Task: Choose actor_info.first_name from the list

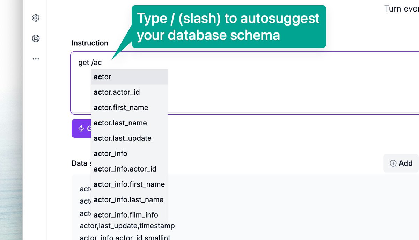Action: [x=129, y=184]
